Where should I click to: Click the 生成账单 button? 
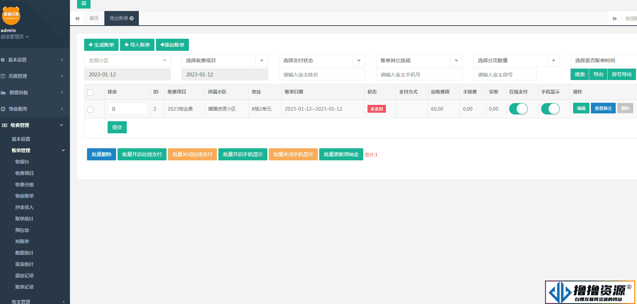(101, 45)
